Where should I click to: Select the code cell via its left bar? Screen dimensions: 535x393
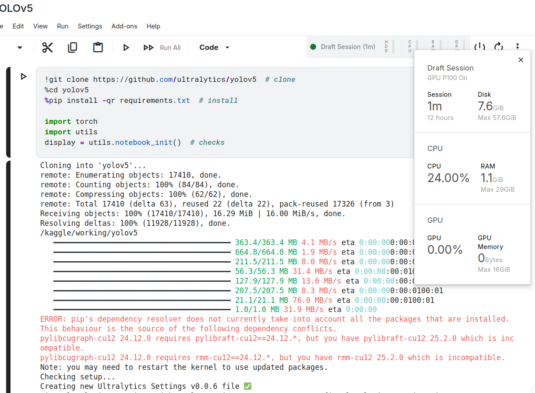tap(8, 112)
